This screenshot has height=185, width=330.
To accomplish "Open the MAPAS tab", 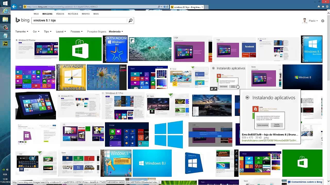I will [86, 14].
